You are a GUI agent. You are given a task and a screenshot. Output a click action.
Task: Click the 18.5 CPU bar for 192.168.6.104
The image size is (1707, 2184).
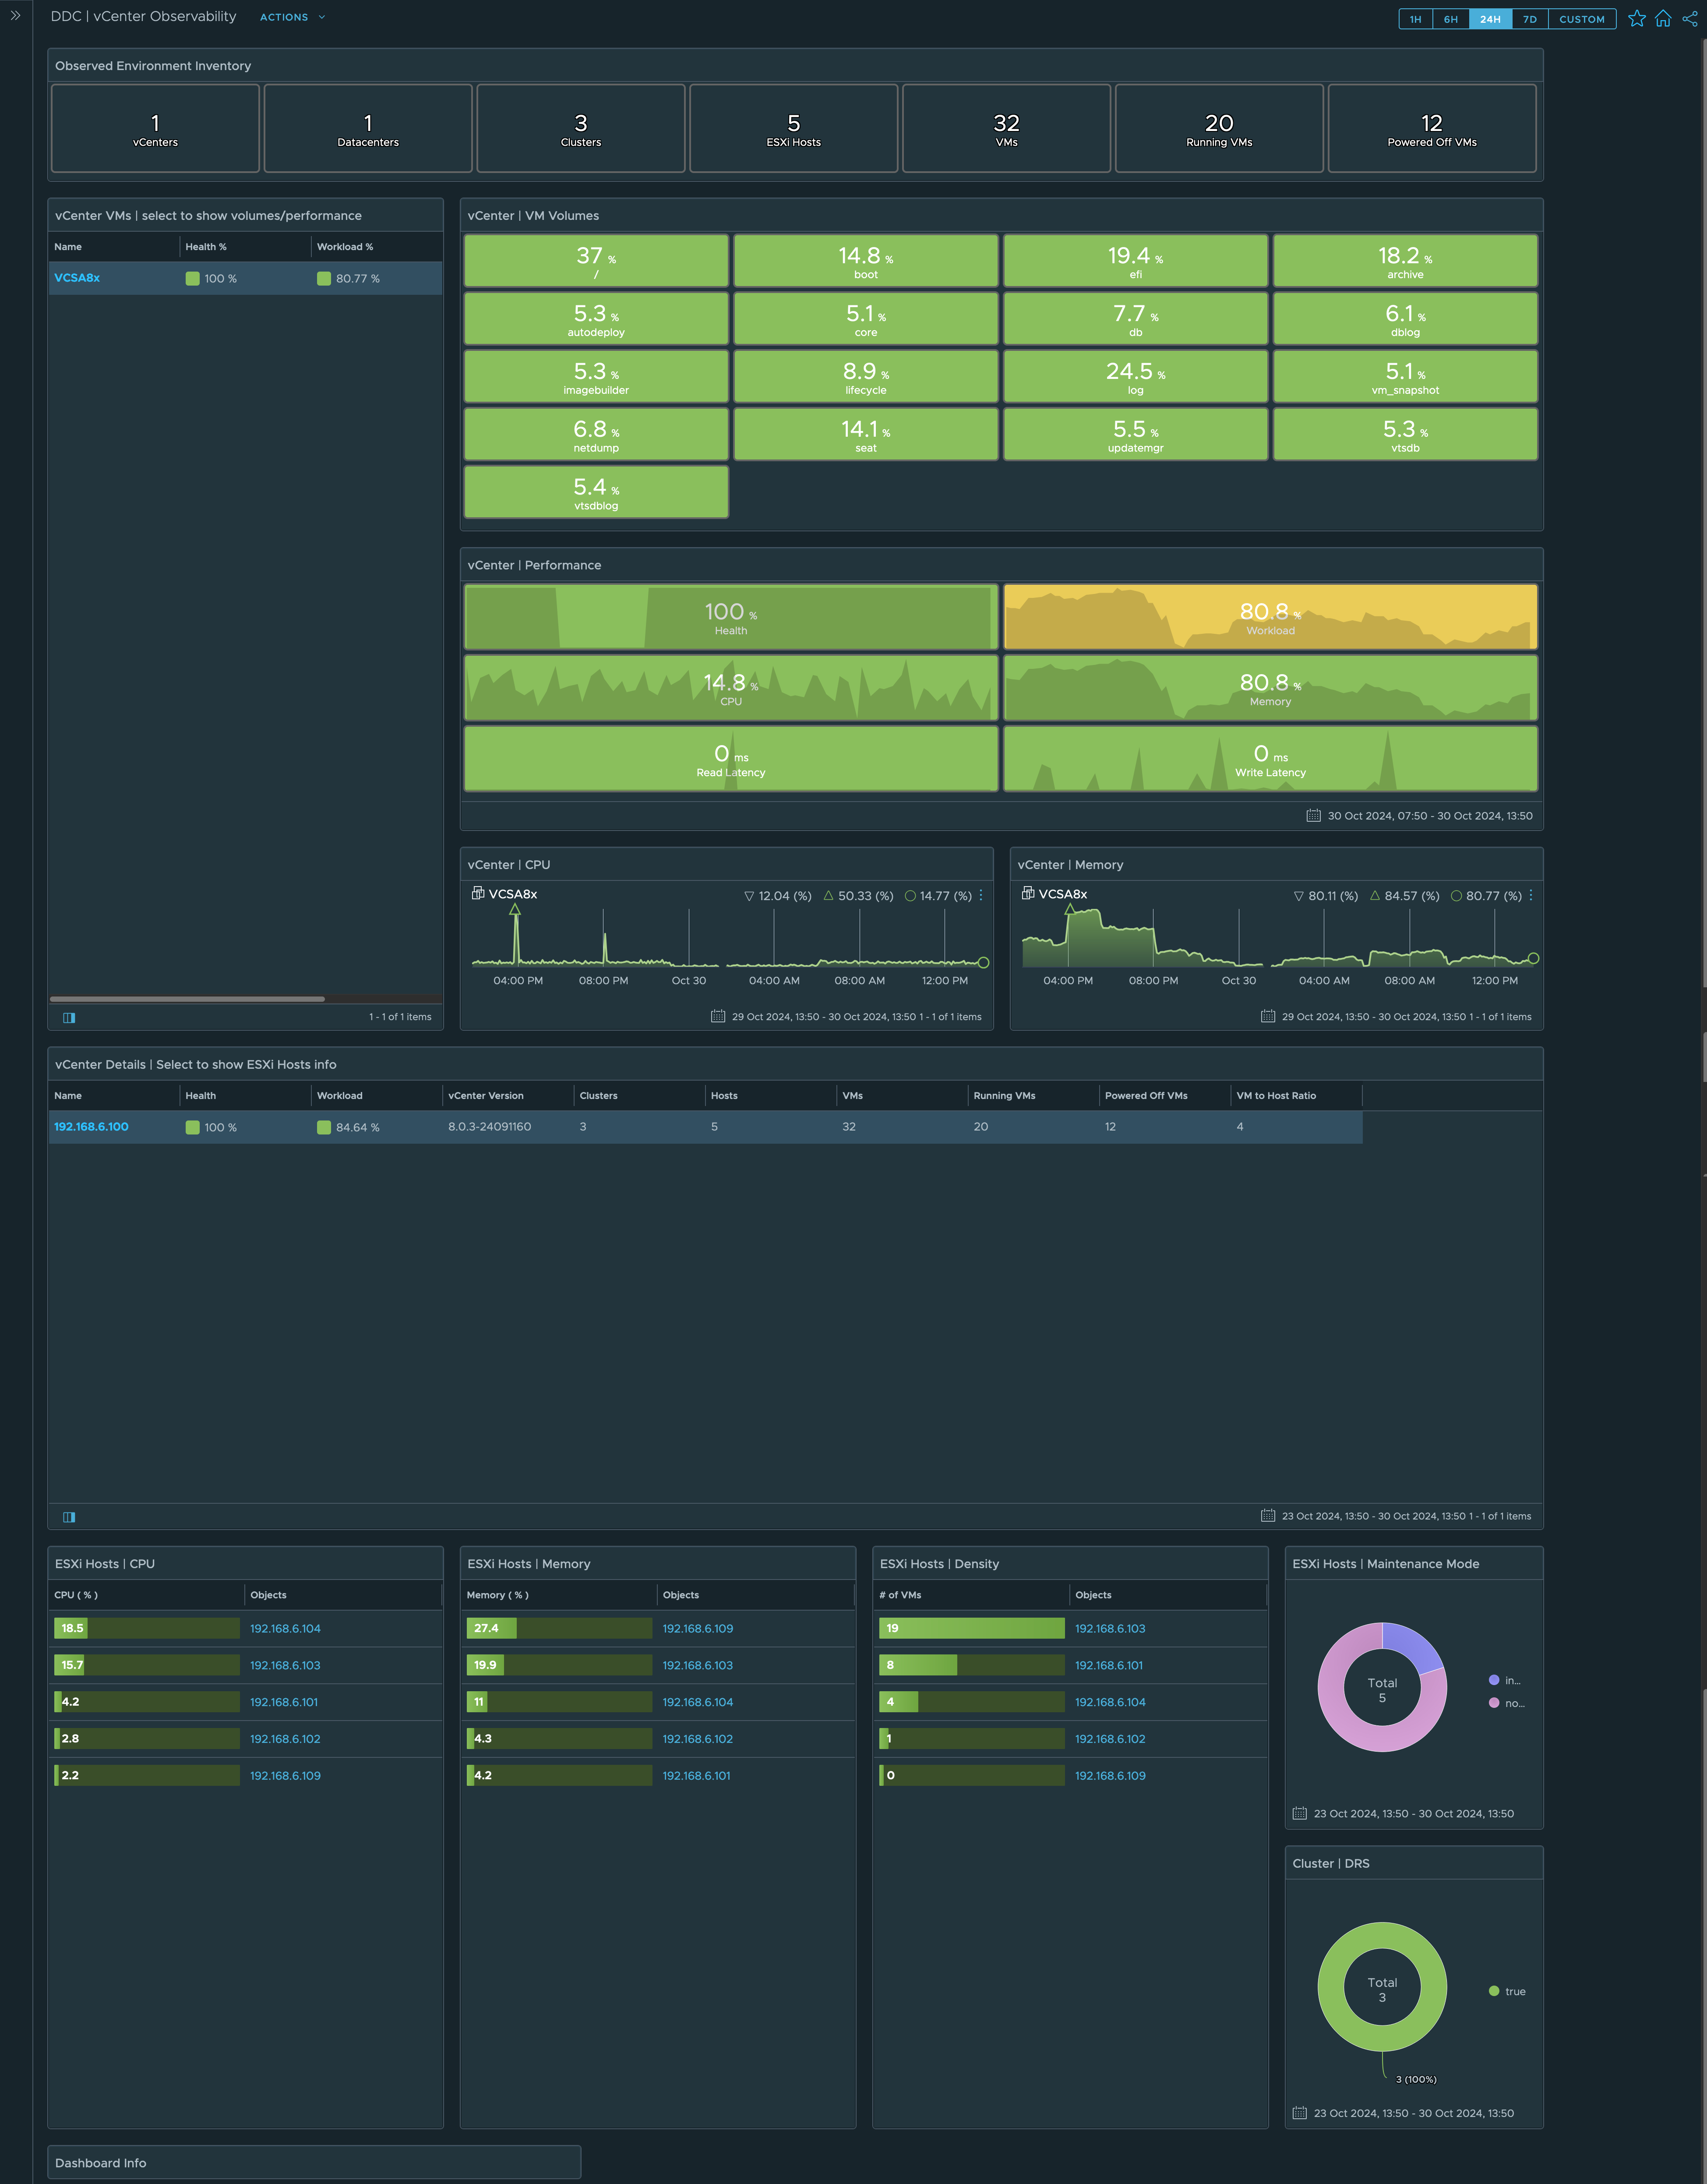click(x=72, y=1628)
